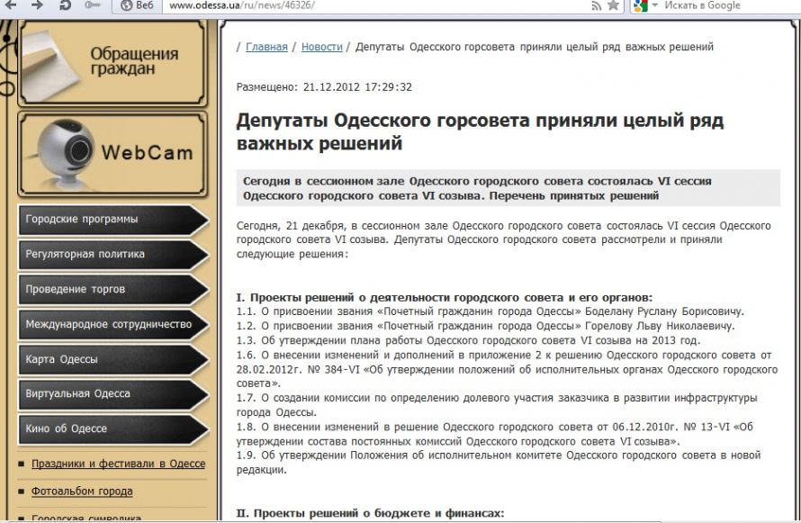This screenshot has height=523, width=801.
Task: Bookmark page with the star icon
Action: [x=613, y=5]
